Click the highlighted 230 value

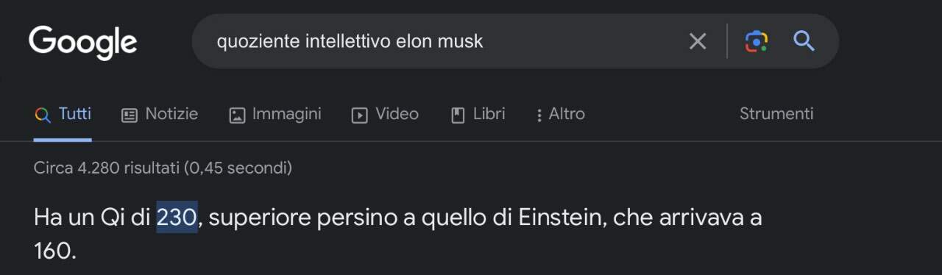(177, 218)
